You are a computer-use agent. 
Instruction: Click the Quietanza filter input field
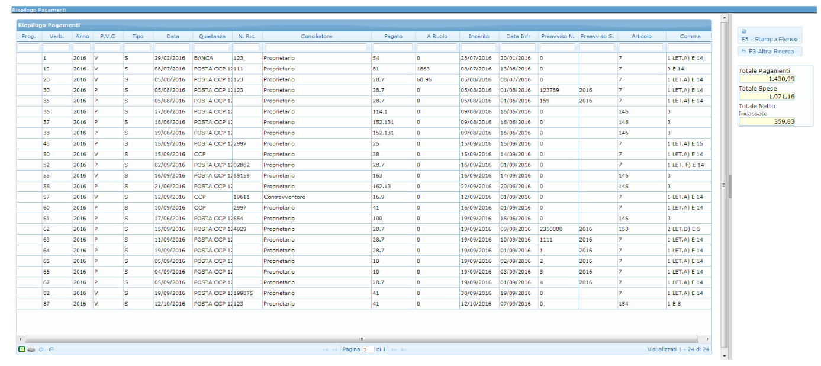212,47
